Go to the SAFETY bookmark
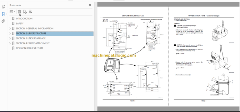Viewport: 240px width, 112px height. tap(20, 24)
